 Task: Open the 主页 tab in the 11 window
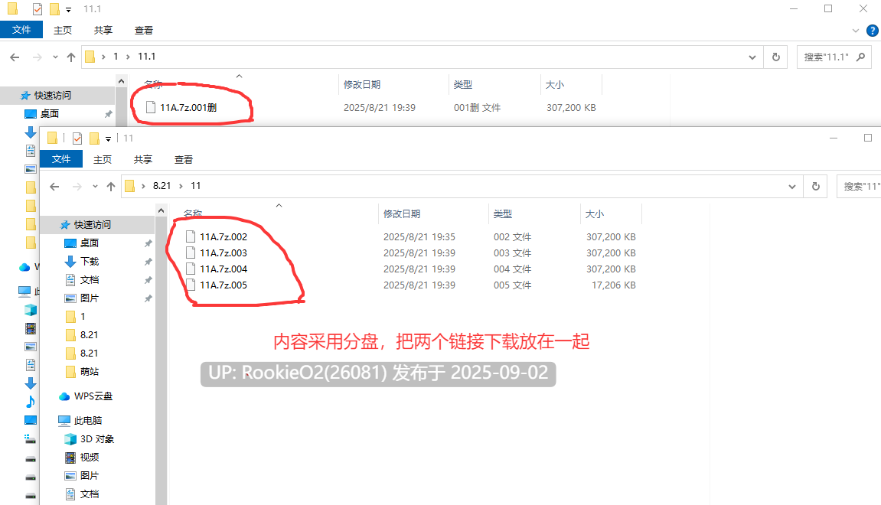click(x=103, y=159)
